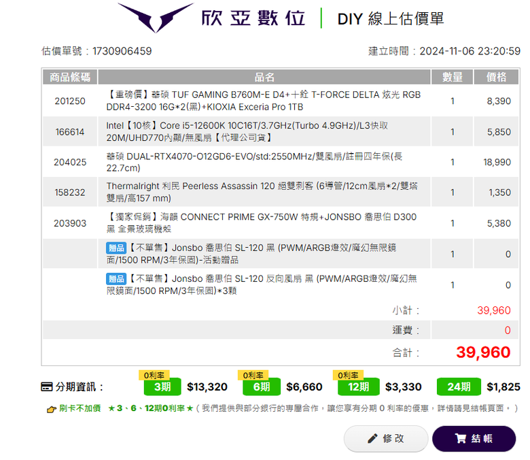Viewport: 530px width, 460px height.
Task: Click the 數量 column header
Action: (453, 77)
